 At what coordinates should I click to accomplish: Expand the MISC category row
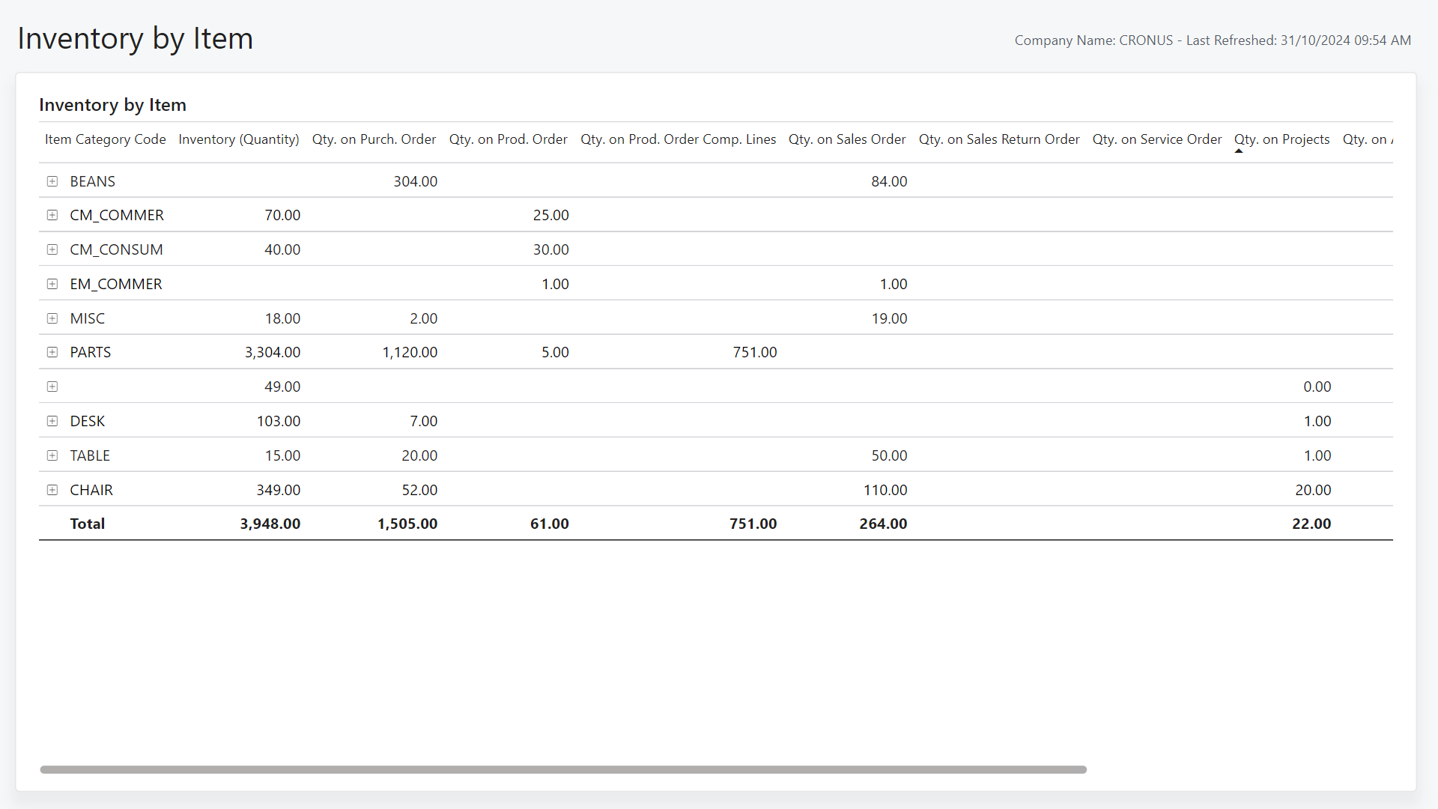pyautogui.click(x=52, y=318)
